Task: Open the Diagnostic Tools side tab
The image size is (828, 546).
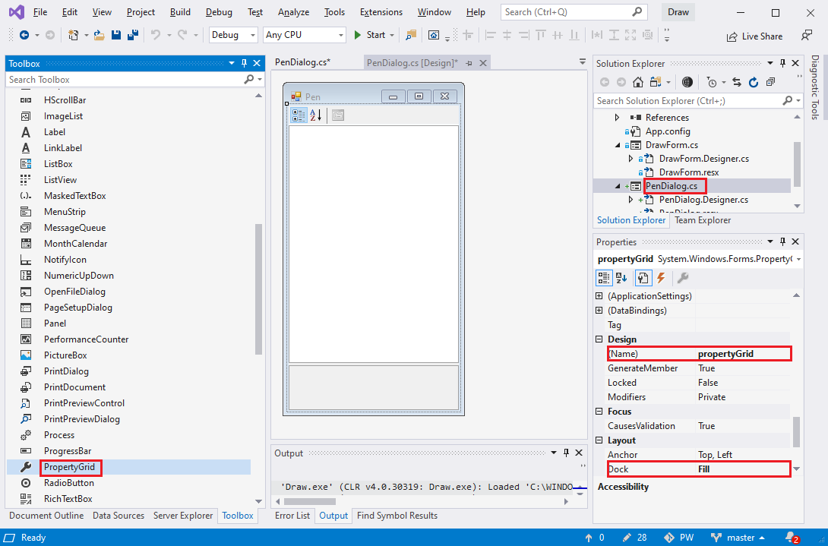Action: click(x=815, y=87)
